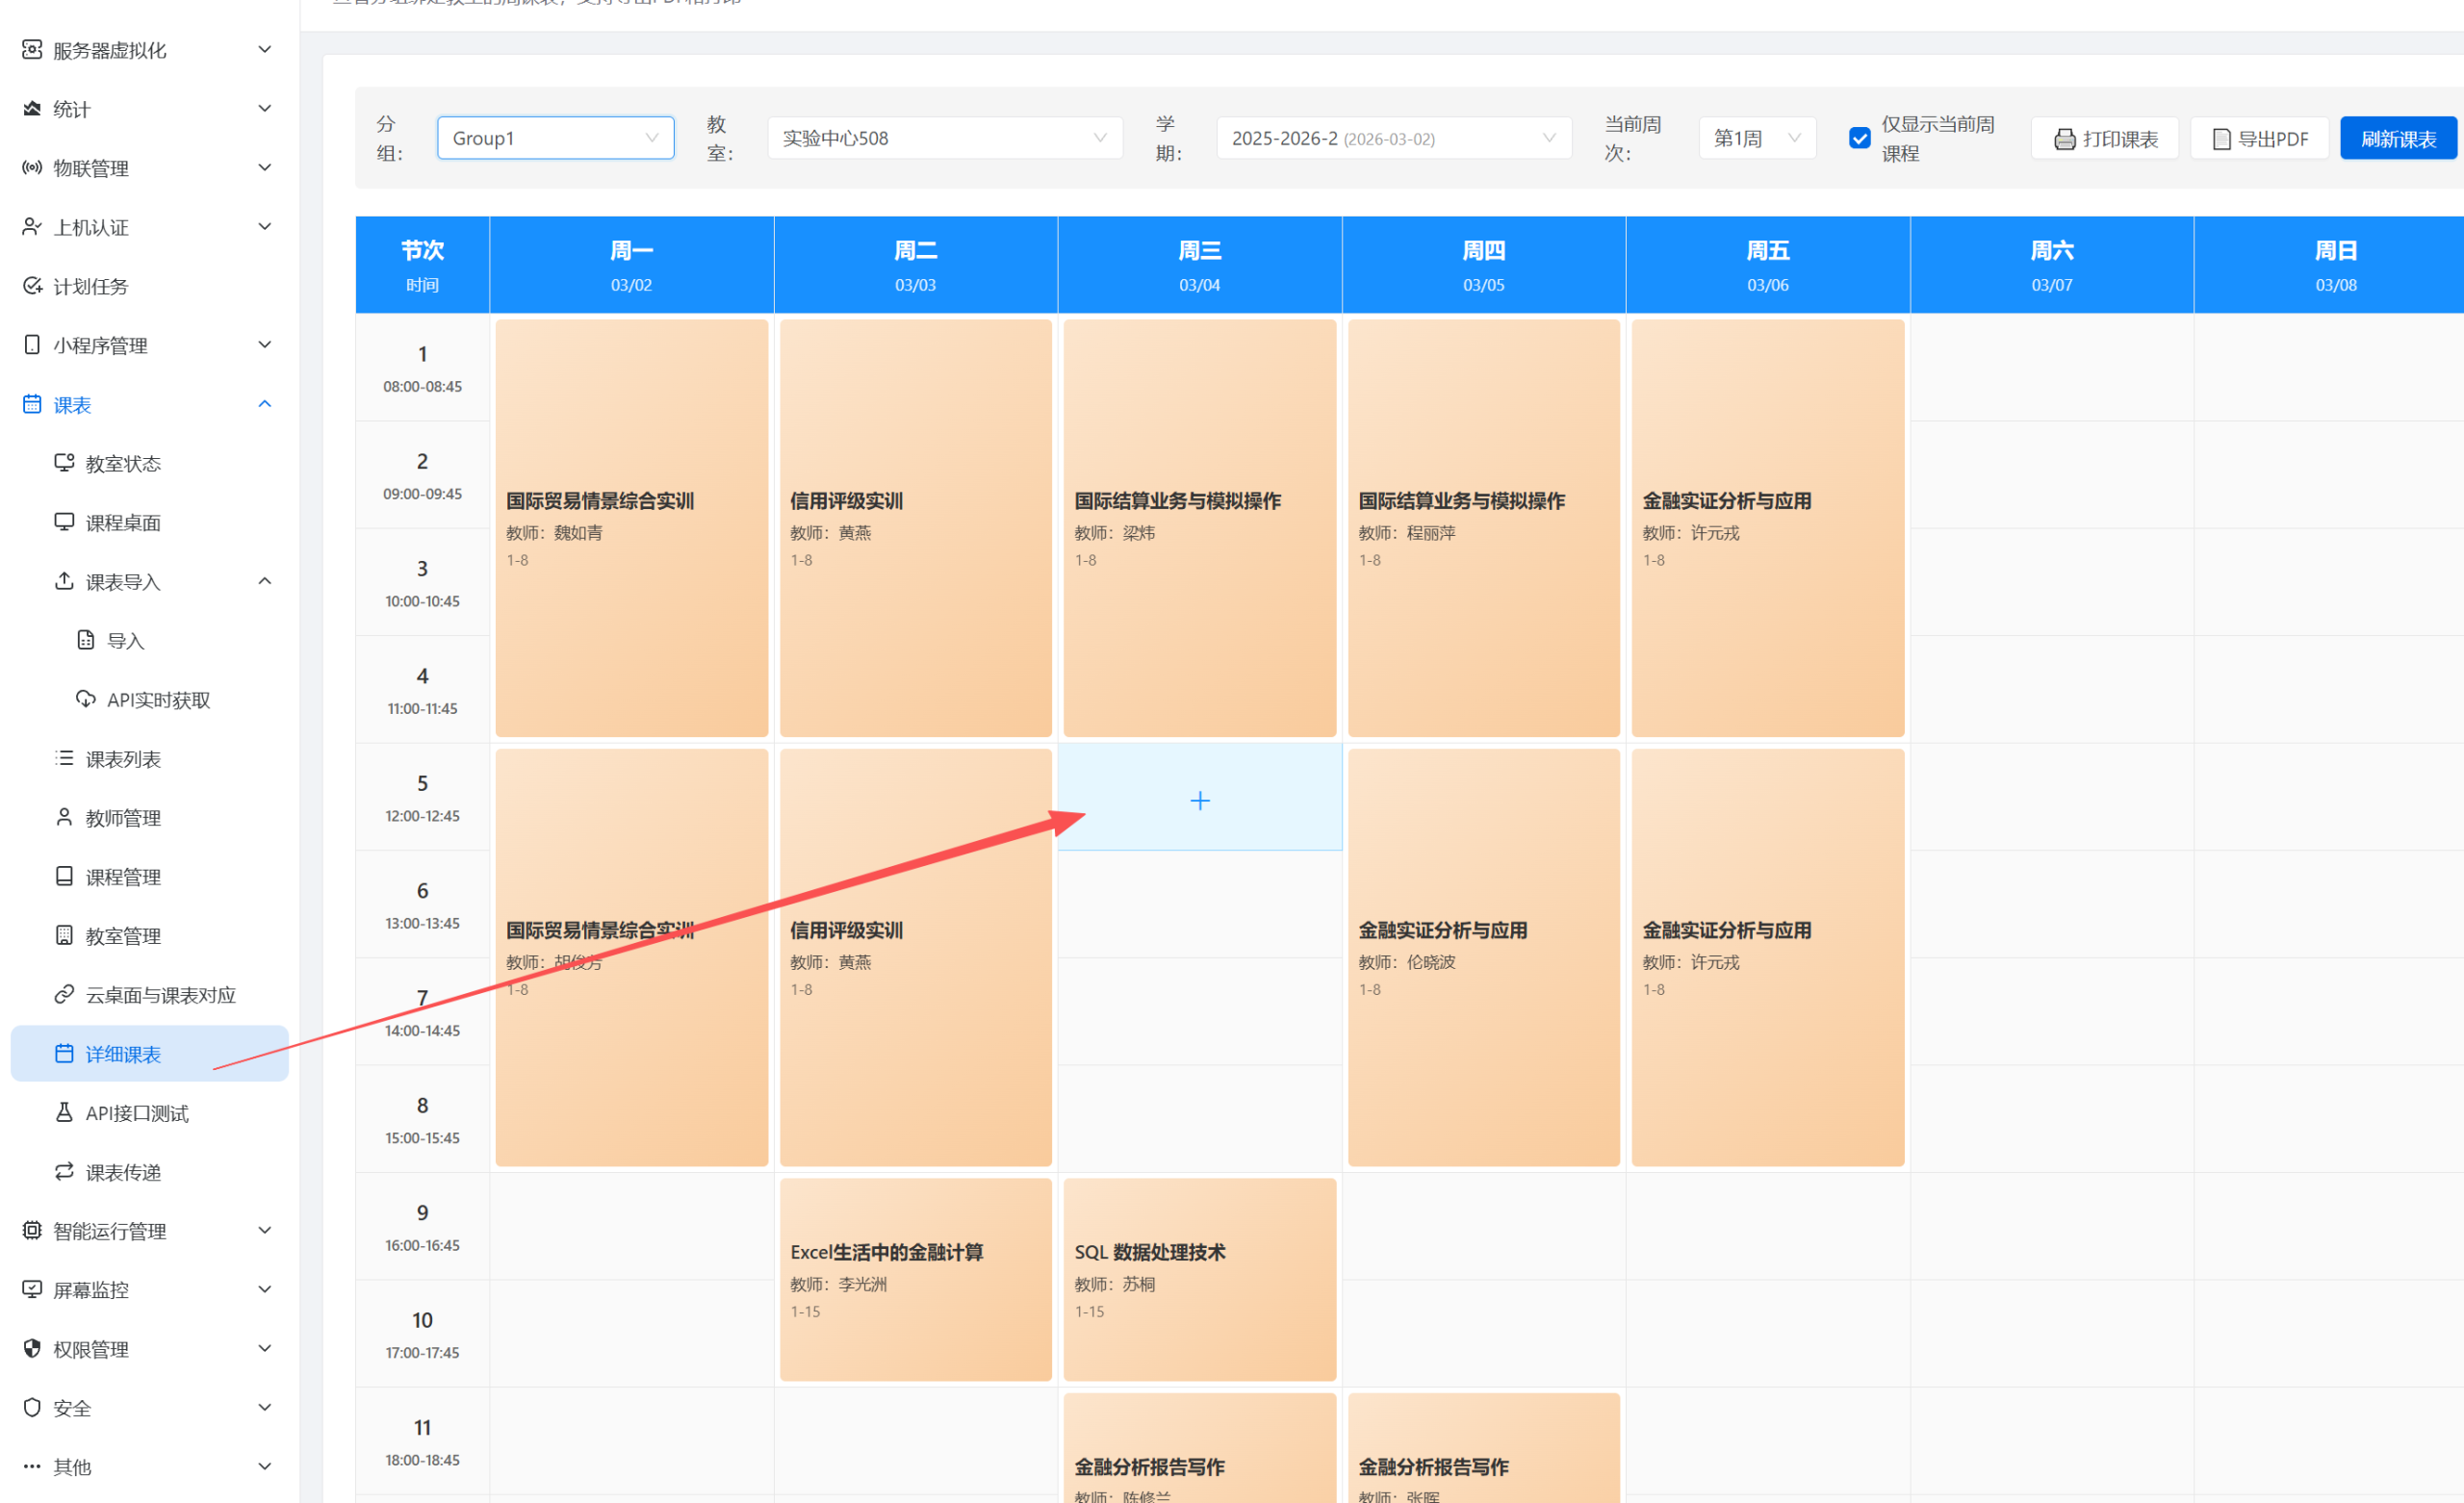2464x1503 pixels.
Task: Open the 第1周 week selector
Action: click(x=1756, y=138)
